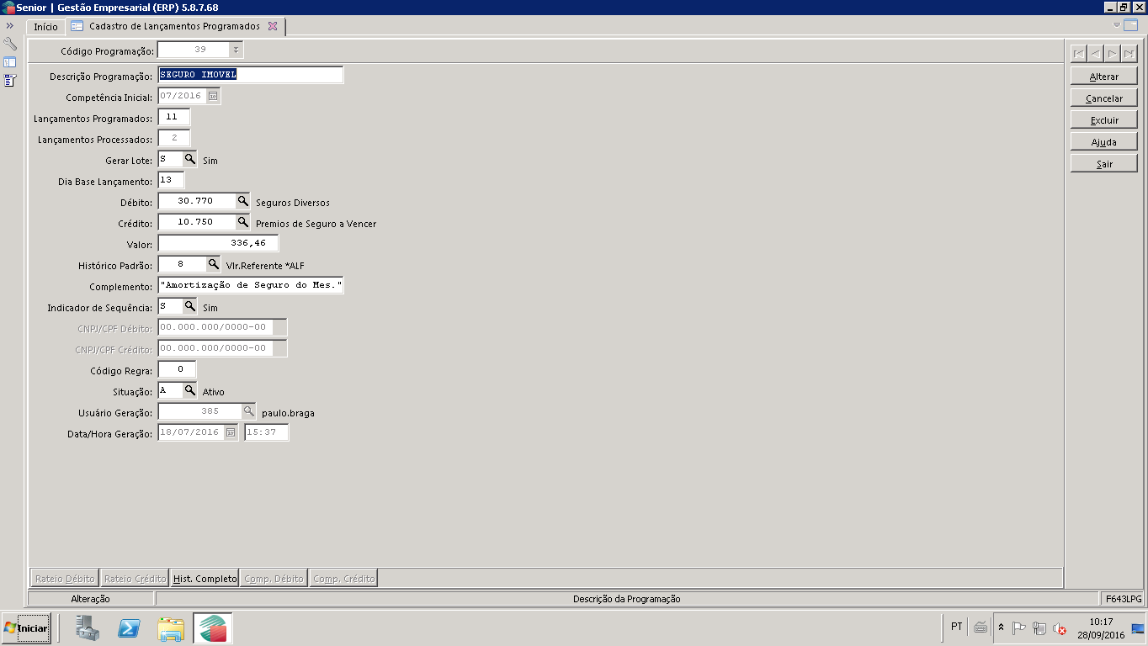Click the network tray icon
The height and width of the screenshot is (646, 1148).
1039,627
